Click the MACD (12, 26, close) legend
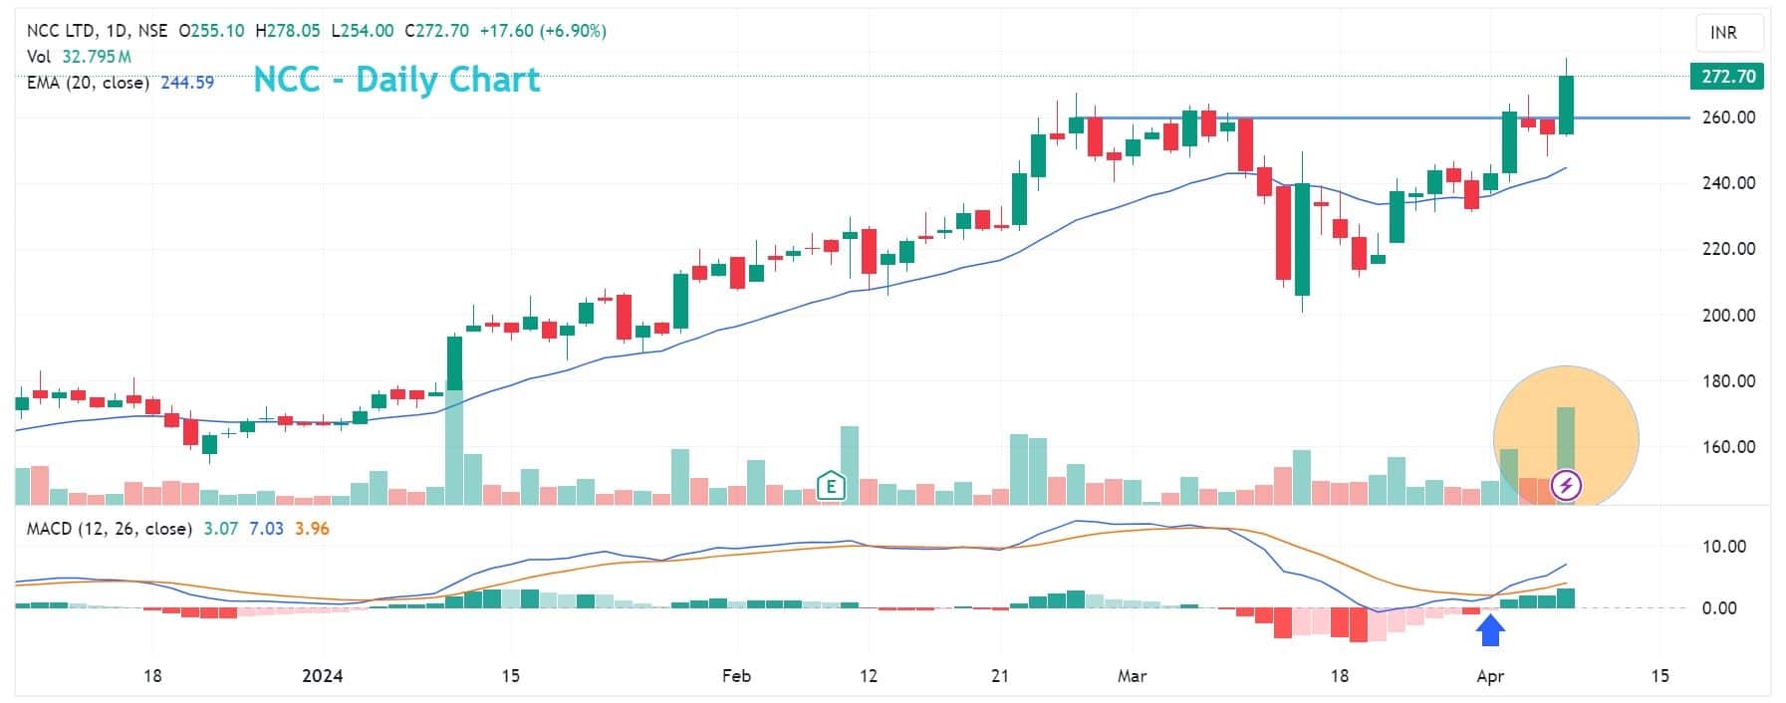The width and height of the screenshot is (1786, 703). [109, 529]
